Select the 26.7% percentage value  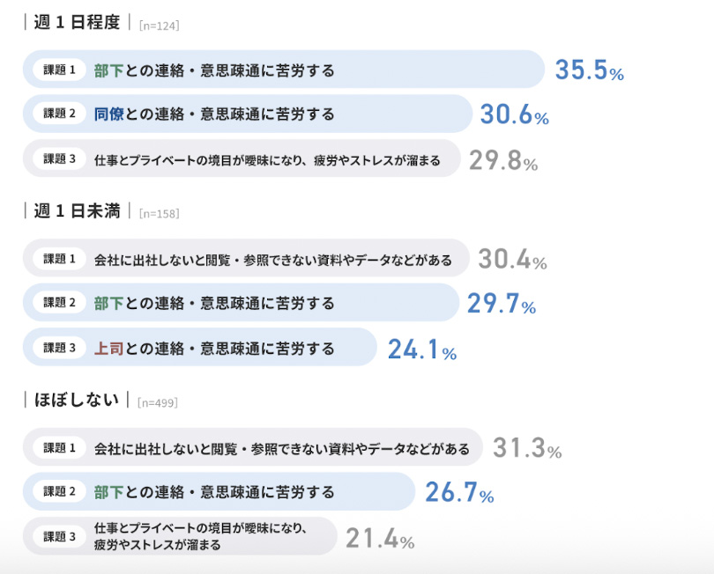coord(458,494)
